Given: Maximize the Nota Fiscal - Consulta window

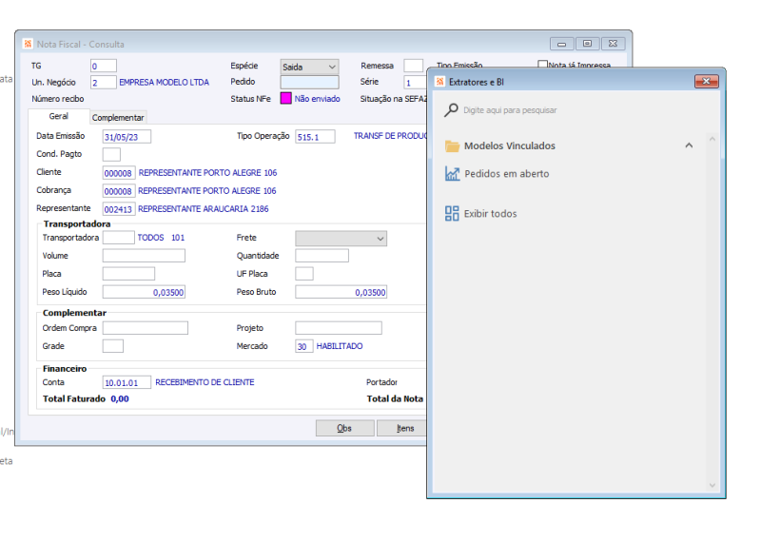Looking at the screenshot, I should tap(587, 44).
